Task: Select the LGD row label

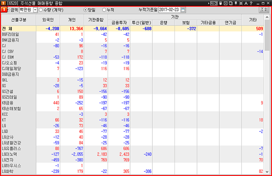Action: point(5,131)
